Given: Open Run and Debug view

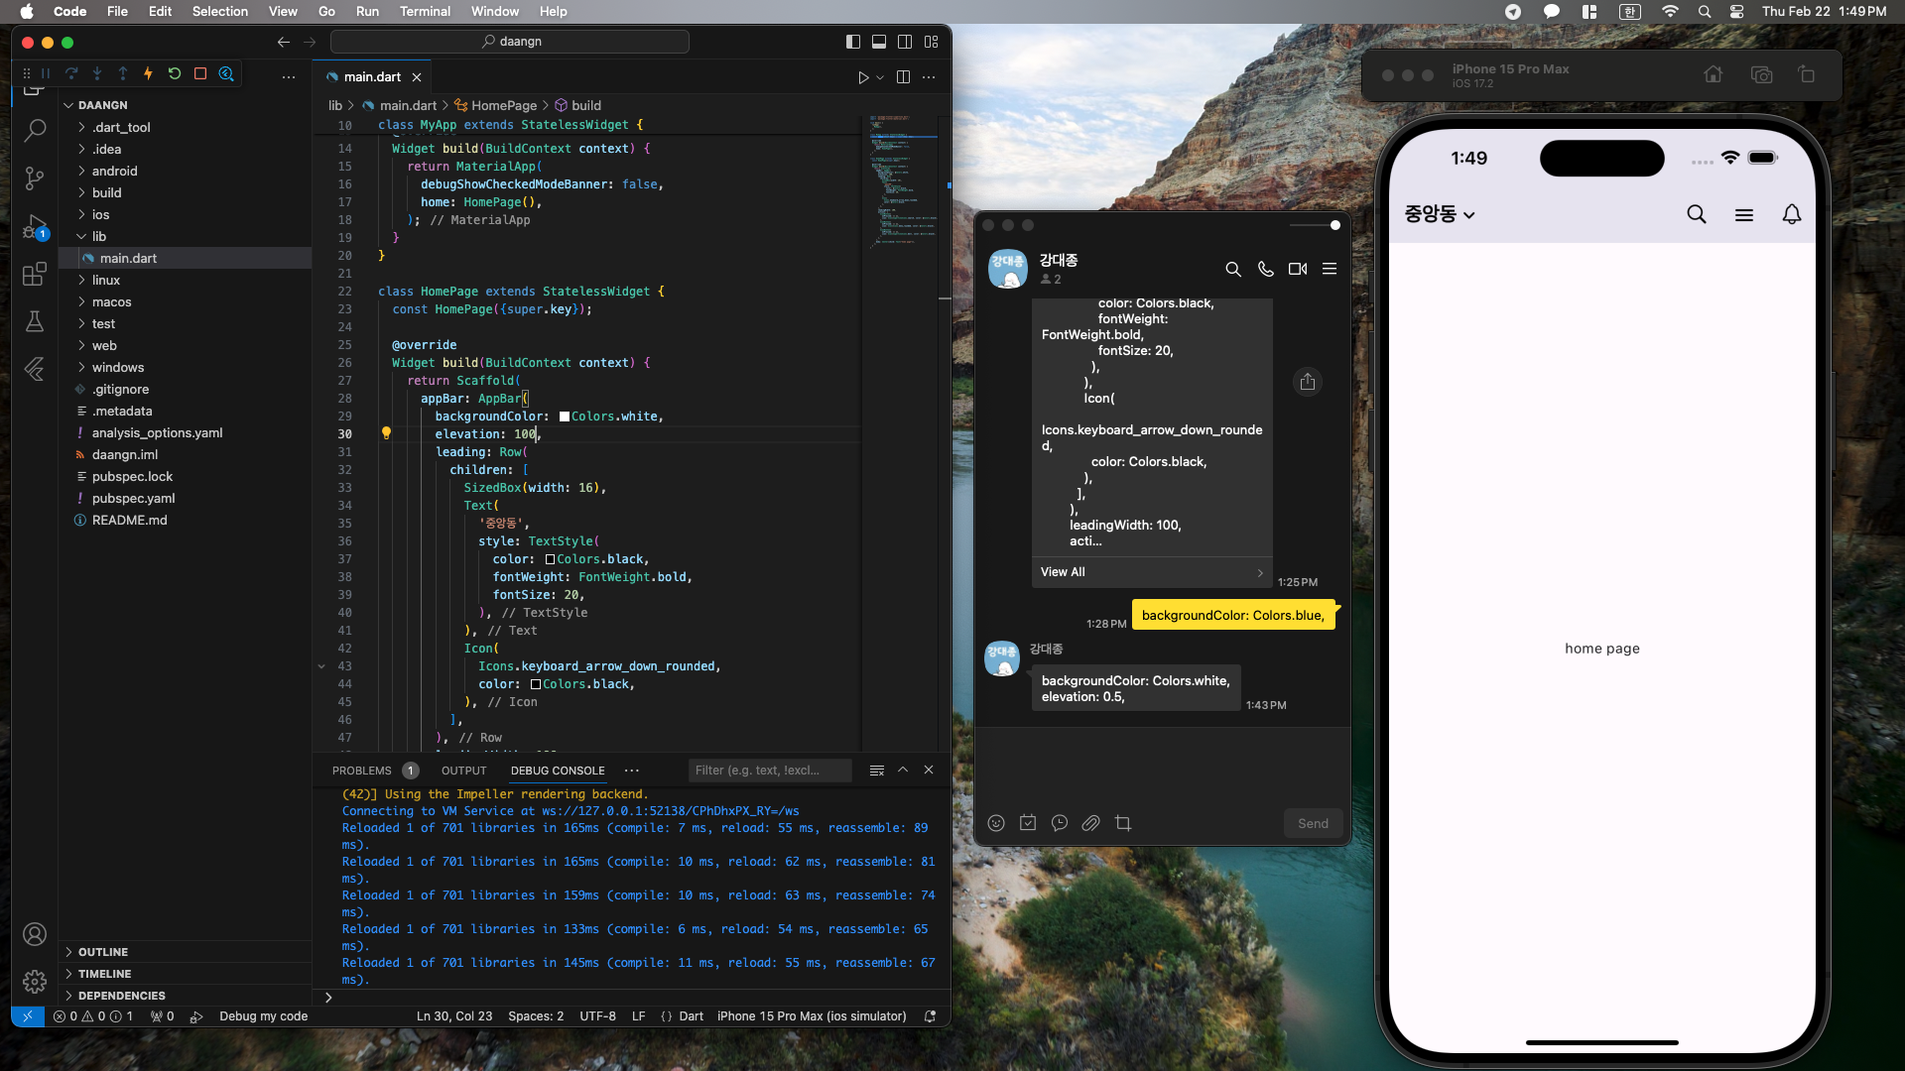Looking at the screenshot, I should 35,226.
